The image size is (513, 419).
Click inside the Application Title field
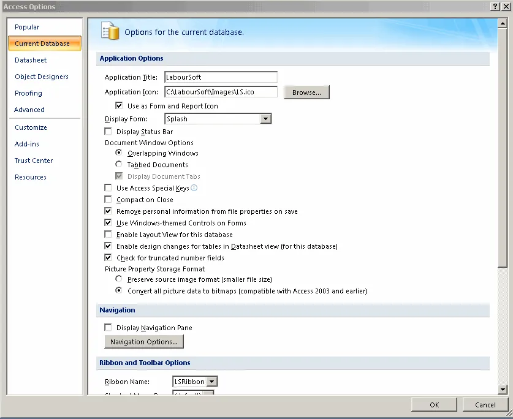[221, 77]
